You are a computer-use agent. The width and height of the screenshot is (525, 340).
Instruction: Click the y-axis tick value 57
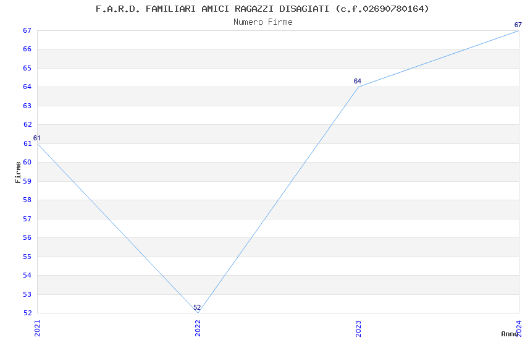[x=27, y=219]
